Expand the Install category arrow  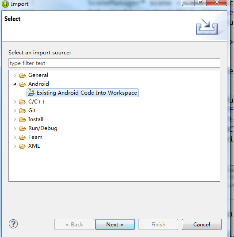click(x=15, y=119)
